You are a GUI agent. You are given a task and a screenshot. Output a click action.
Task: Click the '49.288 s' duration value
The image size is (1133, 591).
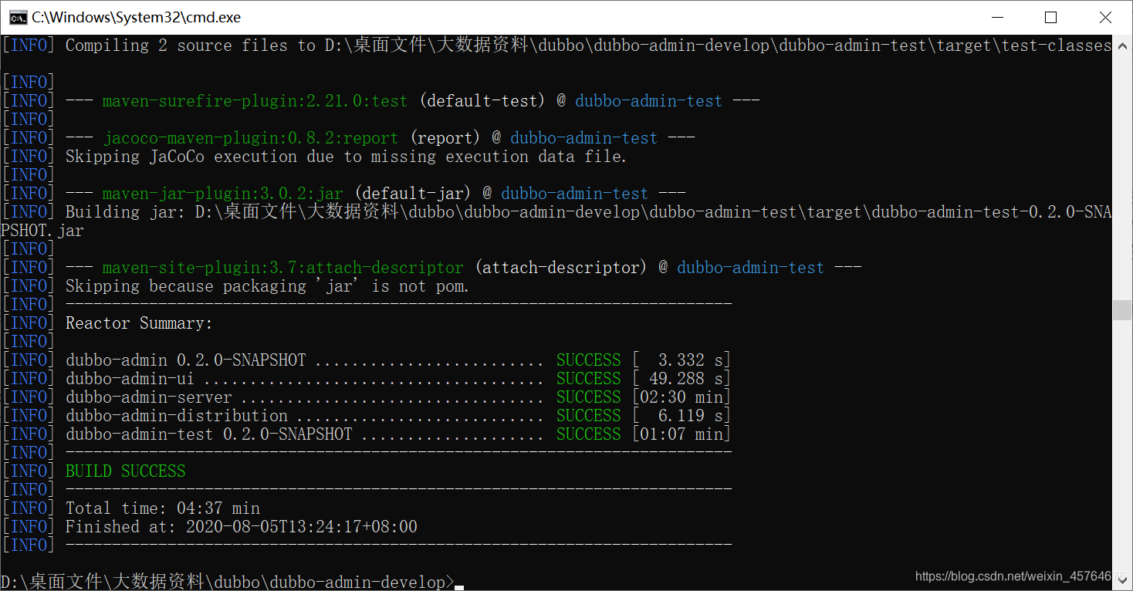687,379
